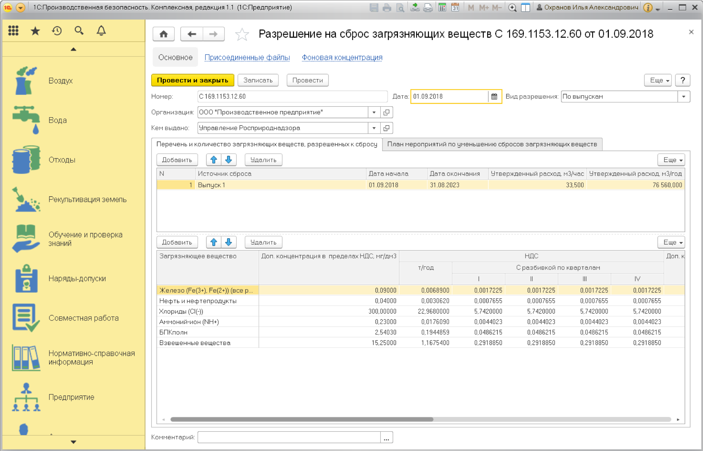Click Добавить above sources table

coord(177,160)
